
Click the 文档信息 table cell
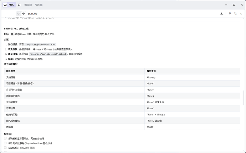coord(75,77)
